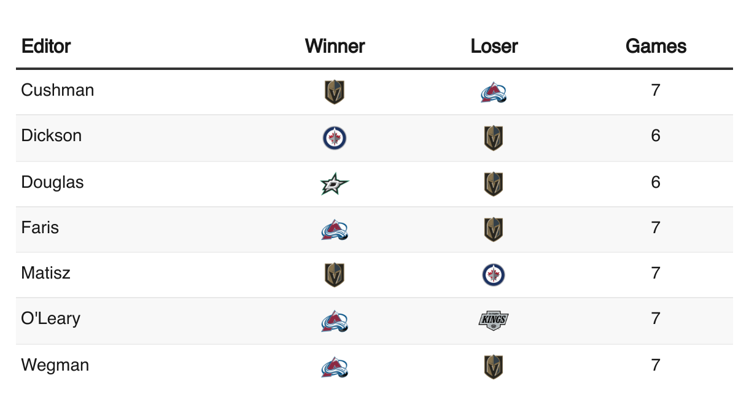The image size is (749, 405).
Task: Click the Golden Knights logo in Cushman's Winner cell
Action: (x=335, y=92)
